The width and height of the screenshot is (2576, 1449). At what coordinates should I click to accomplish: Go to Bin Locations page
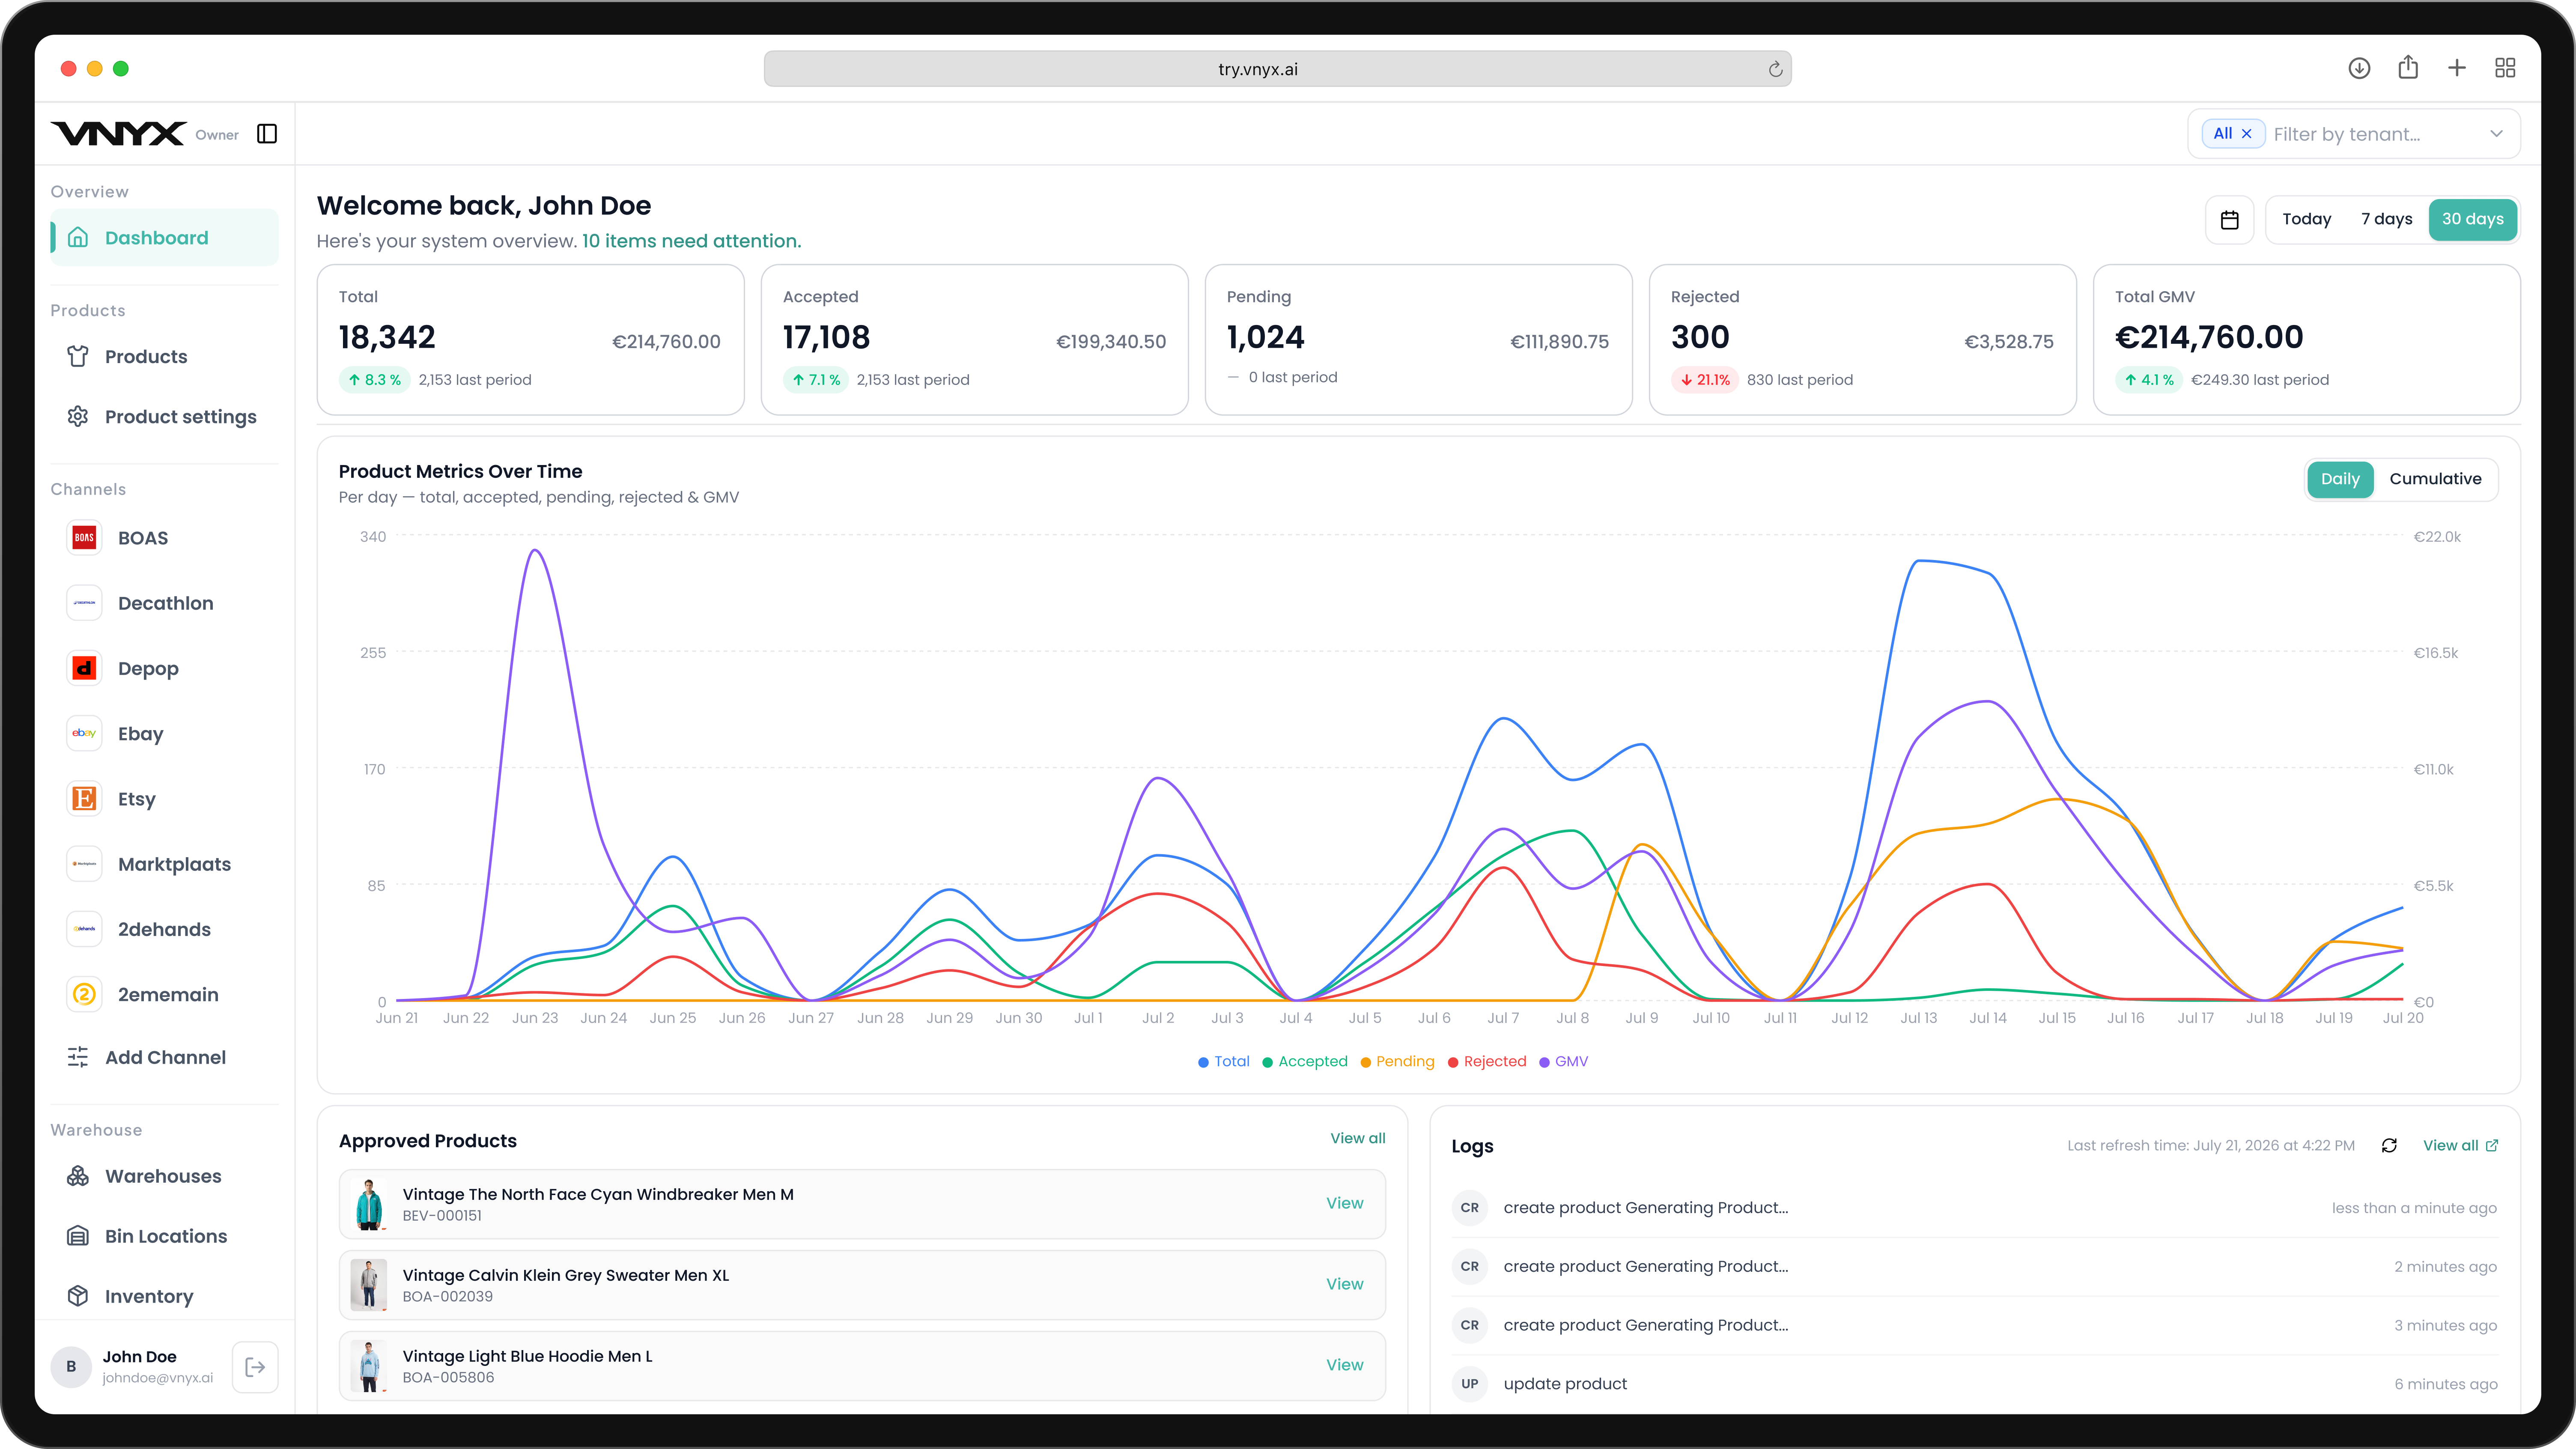[x=164, y=1236]
